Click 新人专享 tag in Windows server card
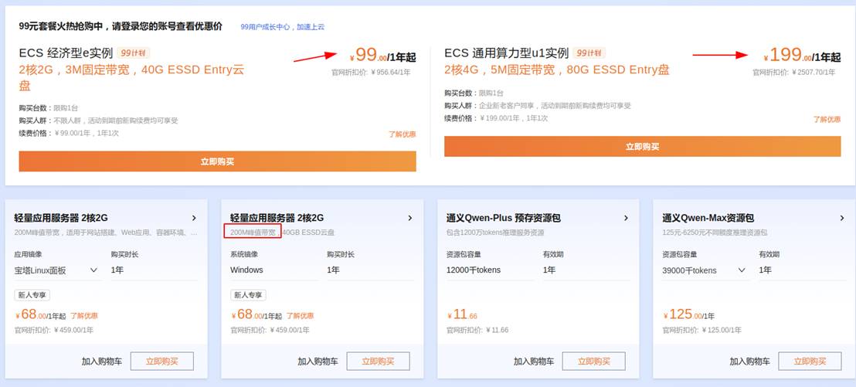The width and height of the screenshot is (856, 387). 249,295
